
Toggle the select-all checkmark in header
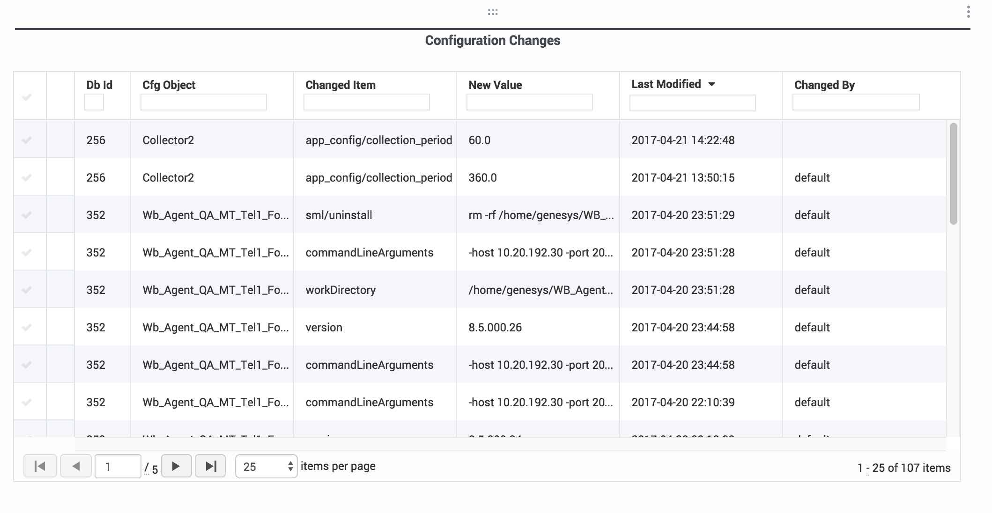point(27,97)
